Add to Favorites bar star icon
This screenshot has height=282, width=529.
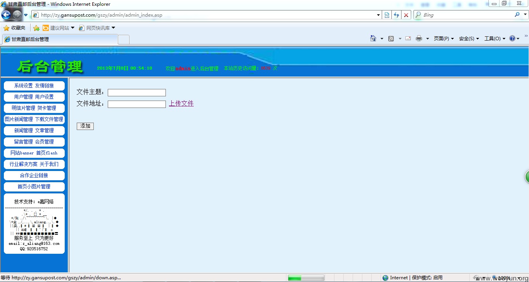click(x=36, y=28)
